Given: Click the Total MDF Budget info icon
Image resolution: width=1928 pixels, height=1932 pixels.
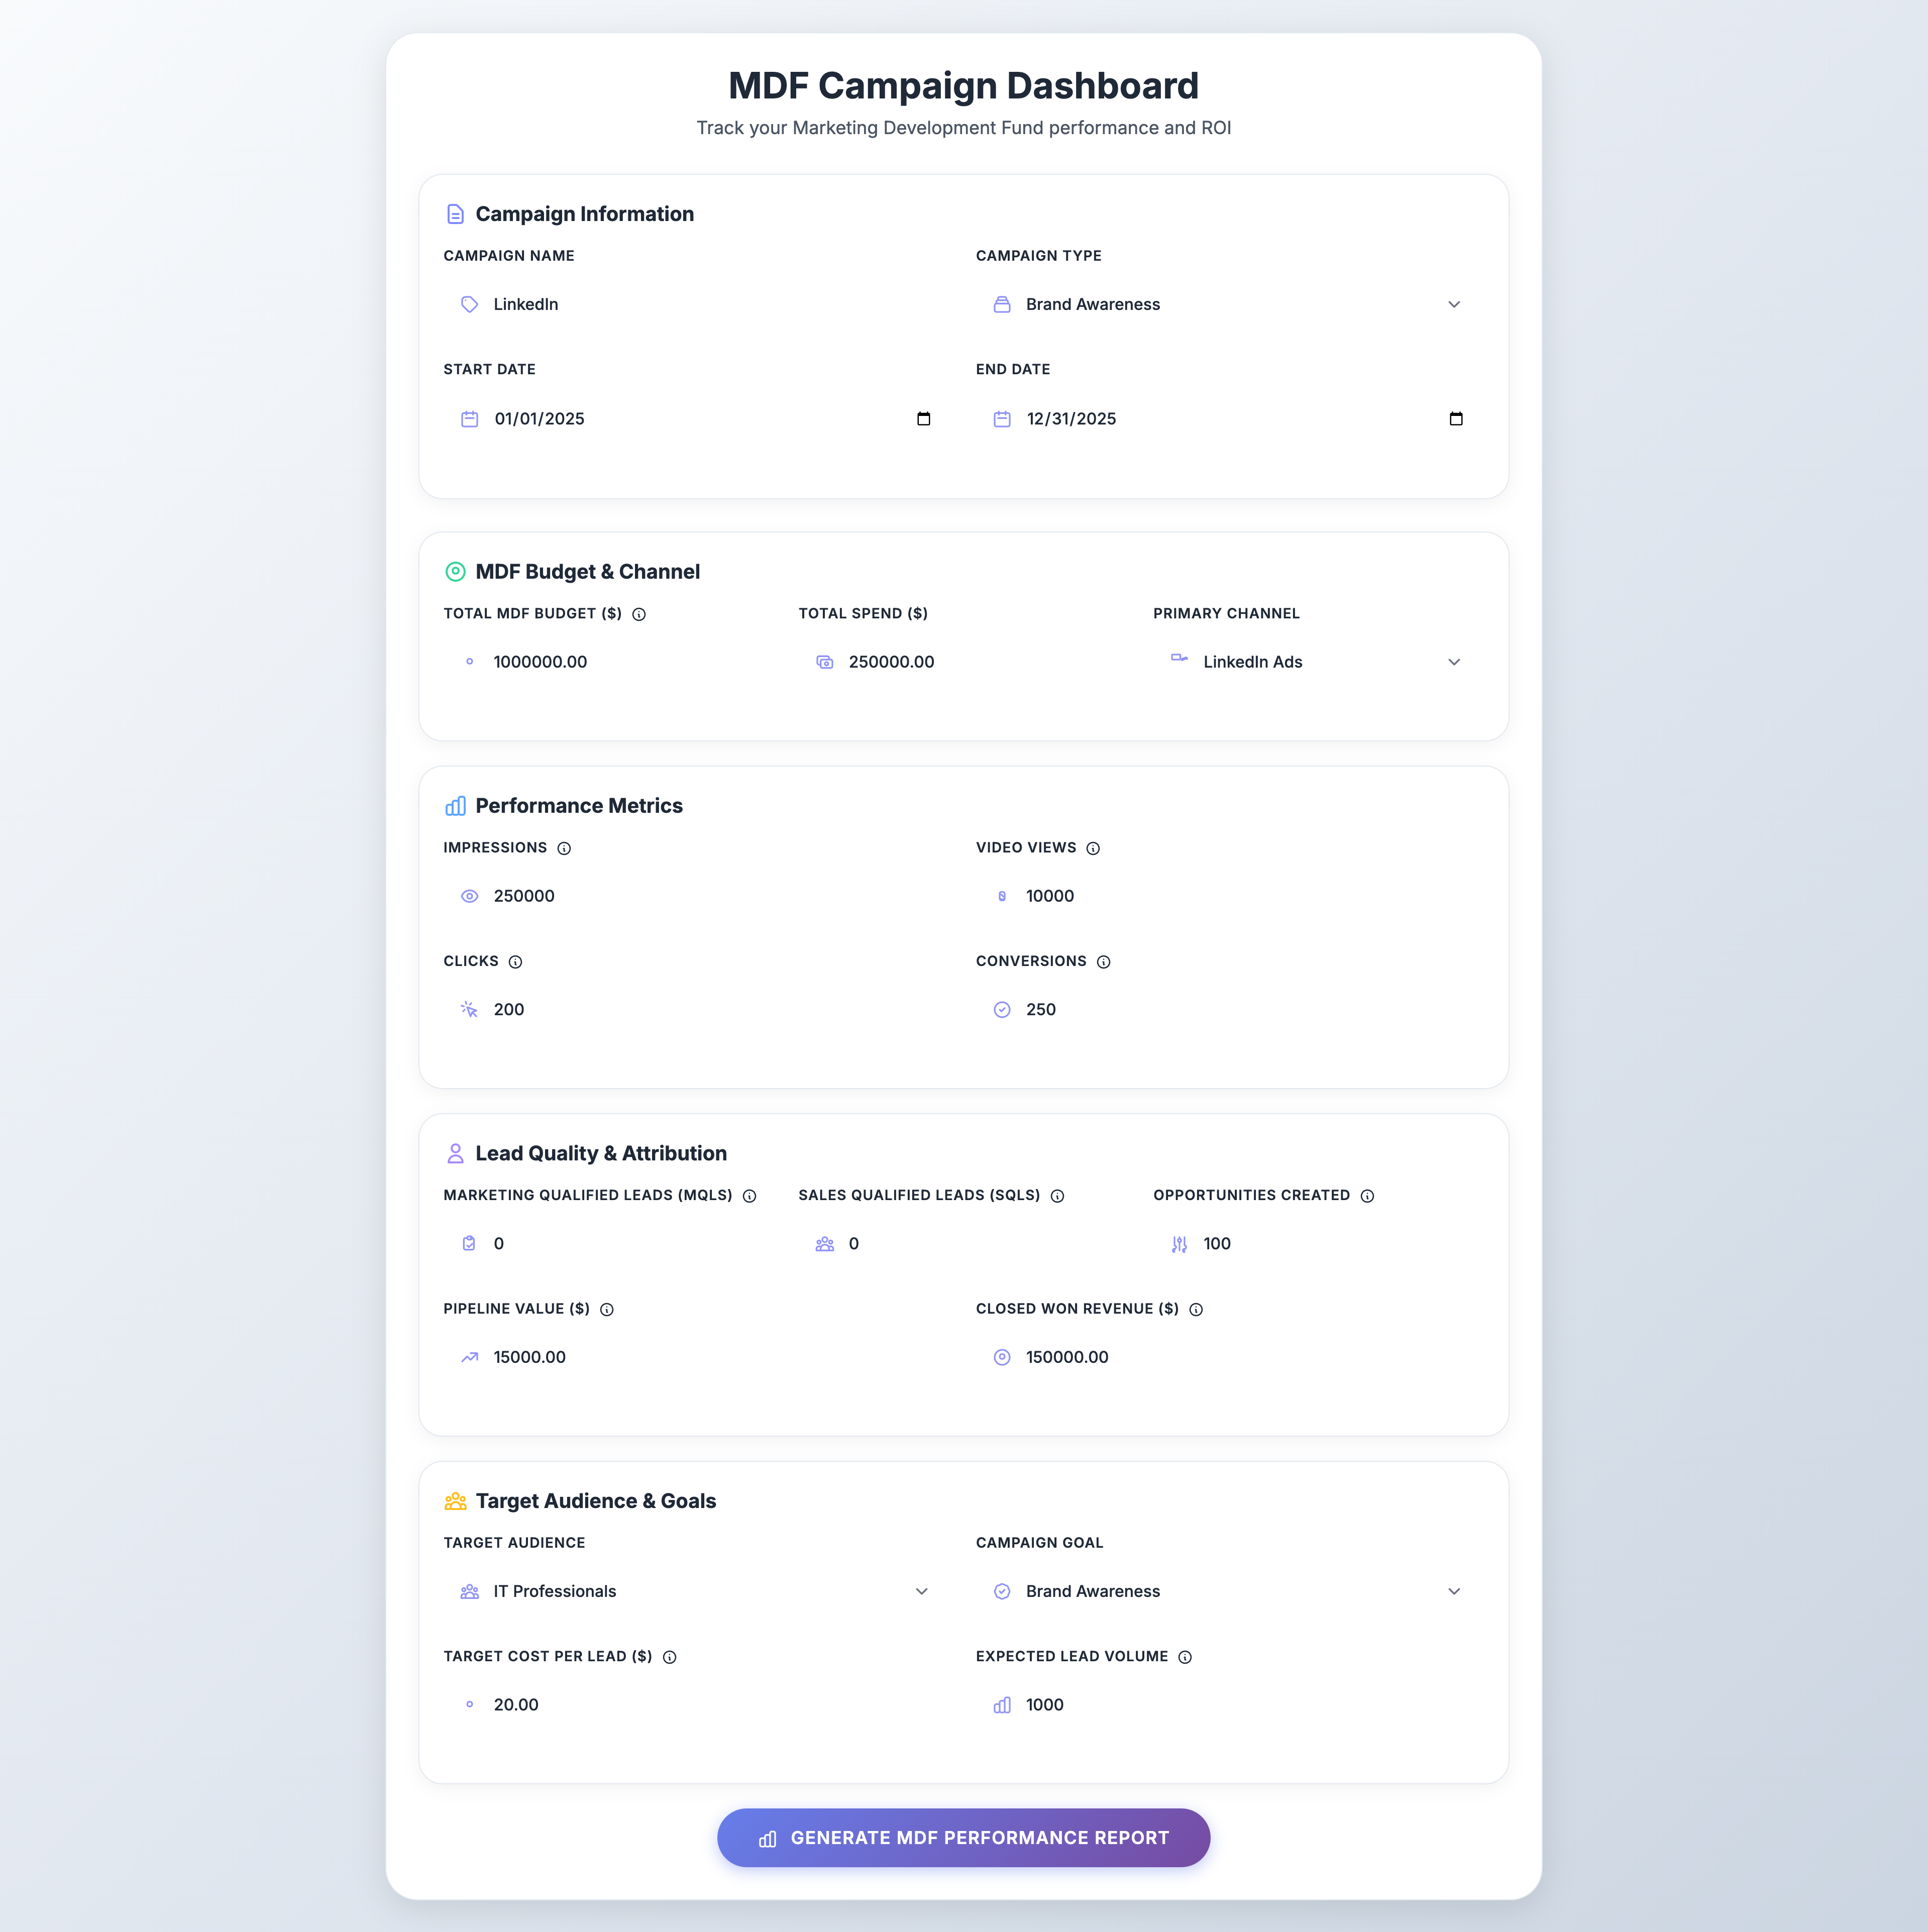Looking at the screenshot, I should click(639, 614).
